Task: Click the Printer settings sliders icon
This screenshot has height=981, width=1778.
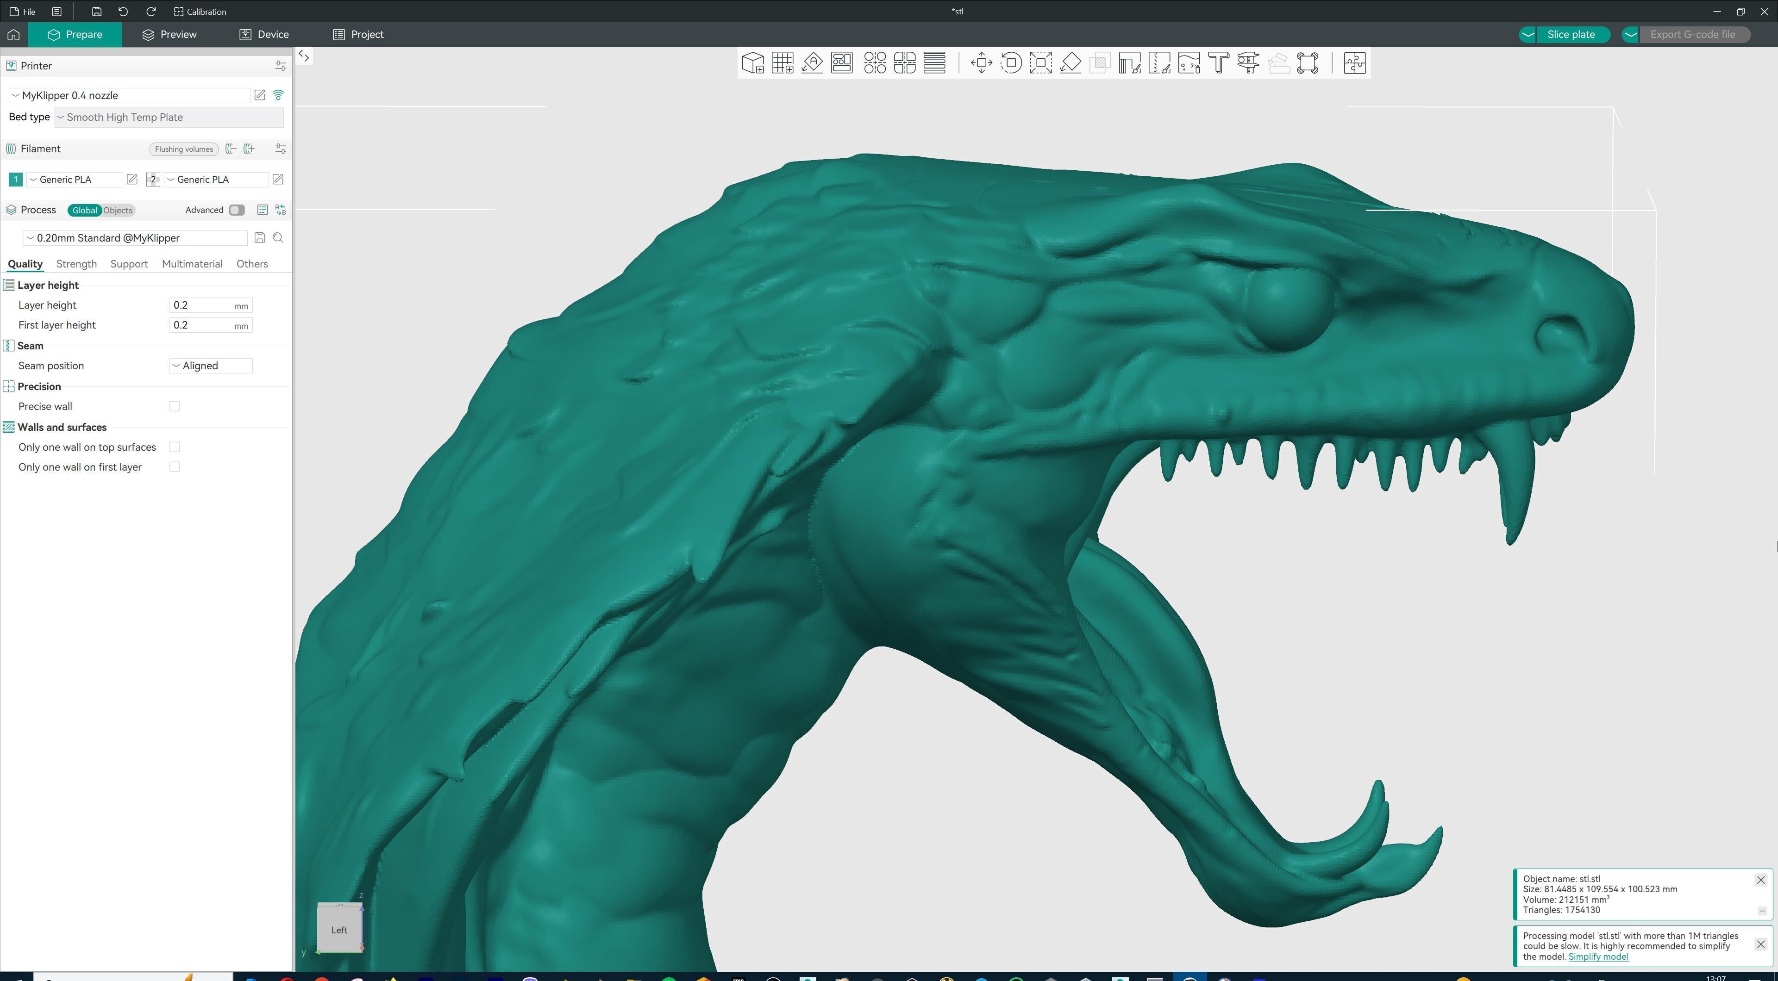Action: tap(280, 66)
